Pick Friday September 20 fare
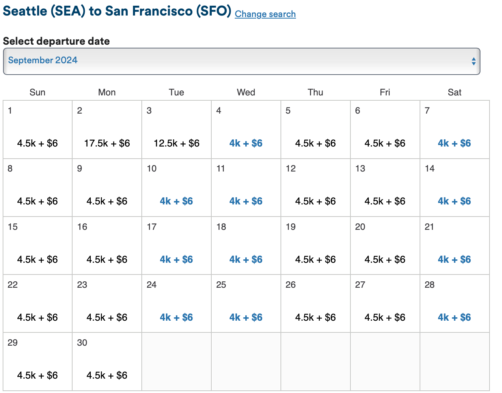This screenshot has width=502, height=393. (x=385, y=259)
